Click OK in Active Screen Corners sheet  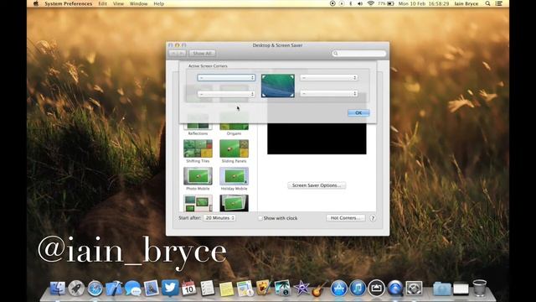pos(358,112)
